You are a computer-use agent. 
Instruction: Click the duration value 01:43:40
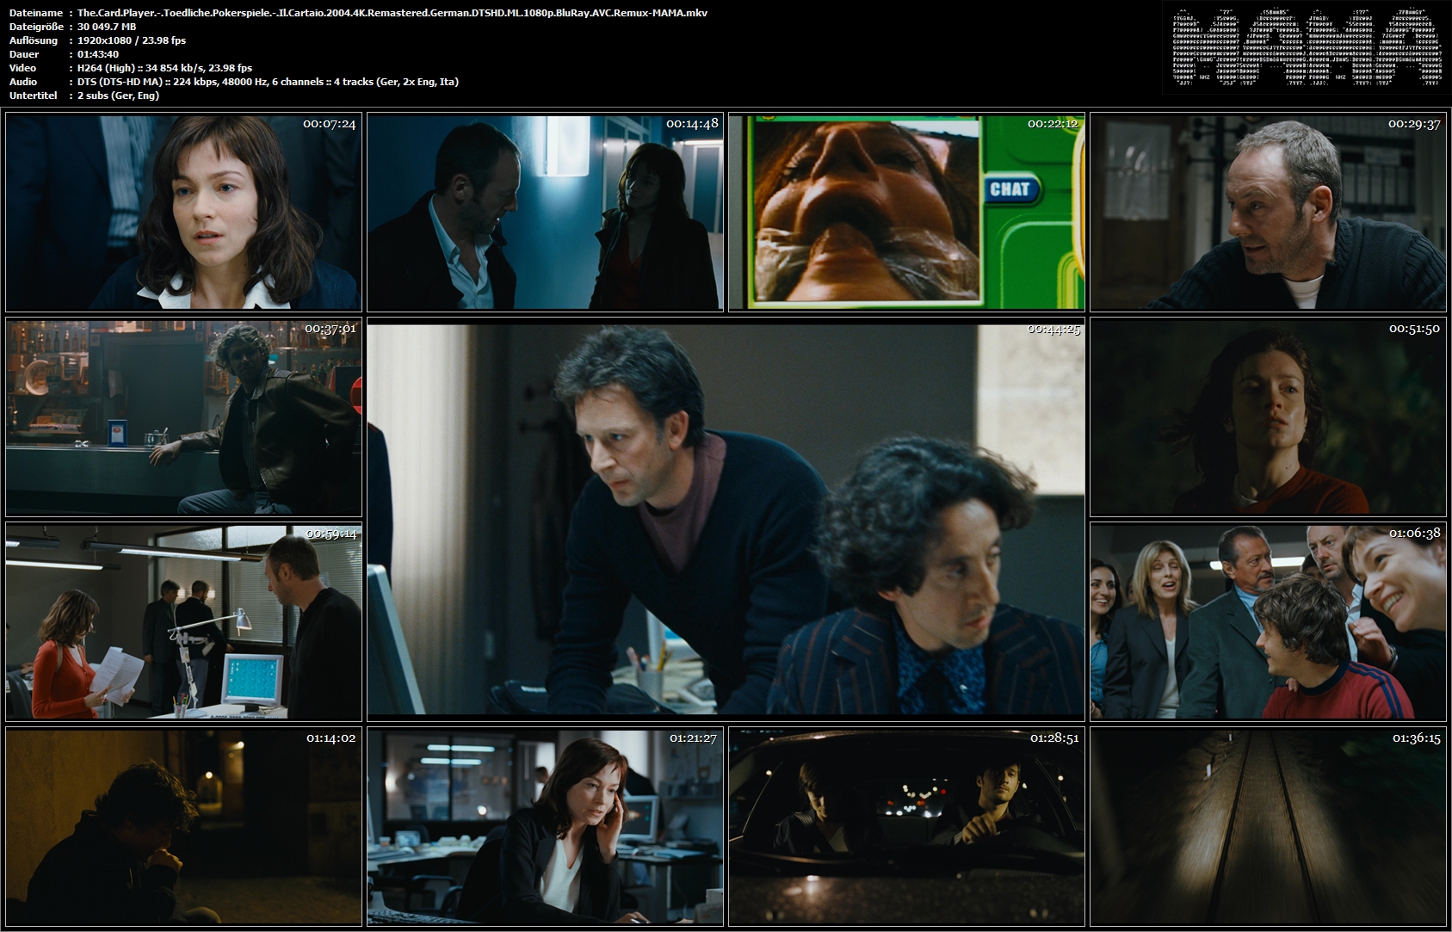click(x=98, y=54)
